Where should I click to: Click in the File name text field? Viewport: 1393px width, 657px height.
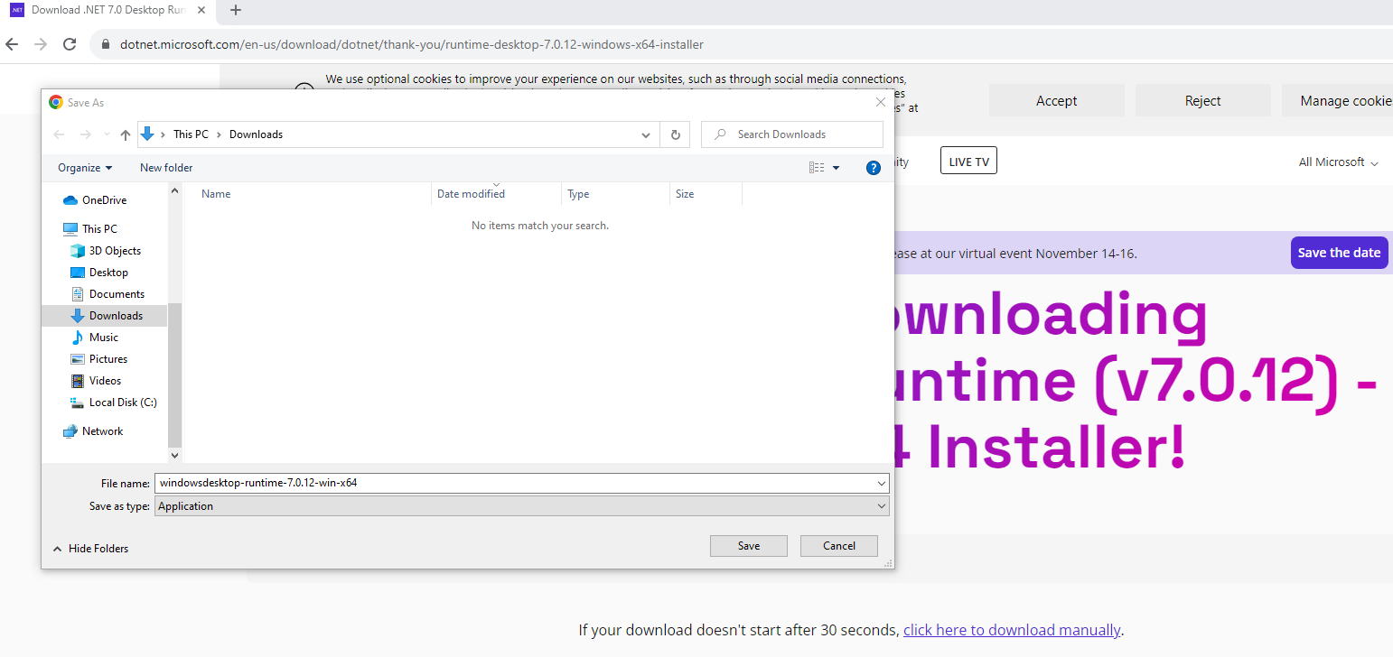tap(515, 483)
